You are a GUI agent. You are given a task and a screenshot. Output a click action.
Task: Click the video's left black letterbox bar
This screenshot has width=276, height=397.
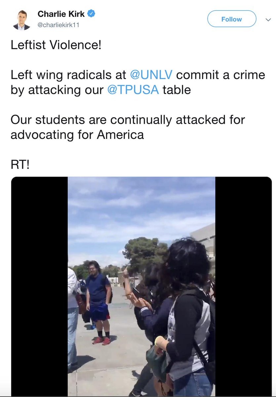(39, 287)
